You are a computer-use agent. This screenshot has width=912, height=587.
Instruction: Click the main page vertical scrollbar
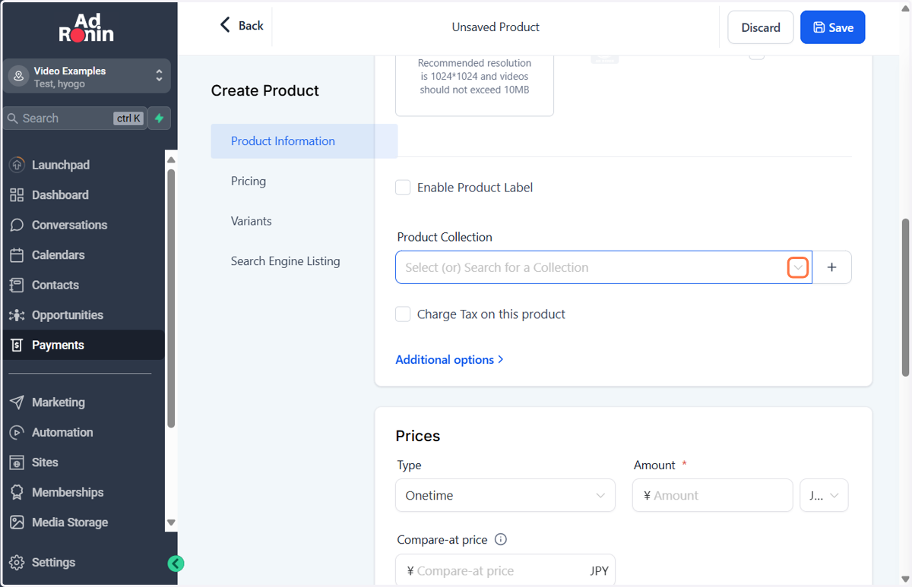[905, 297]
